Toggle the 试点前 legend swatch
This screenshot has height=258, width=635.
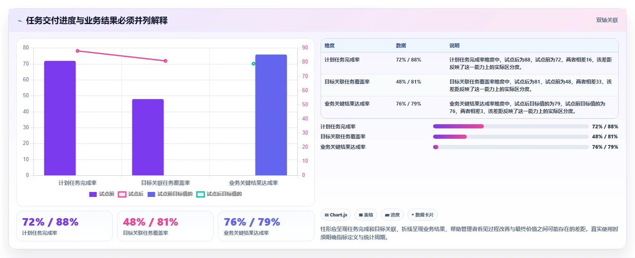(93, 194)
